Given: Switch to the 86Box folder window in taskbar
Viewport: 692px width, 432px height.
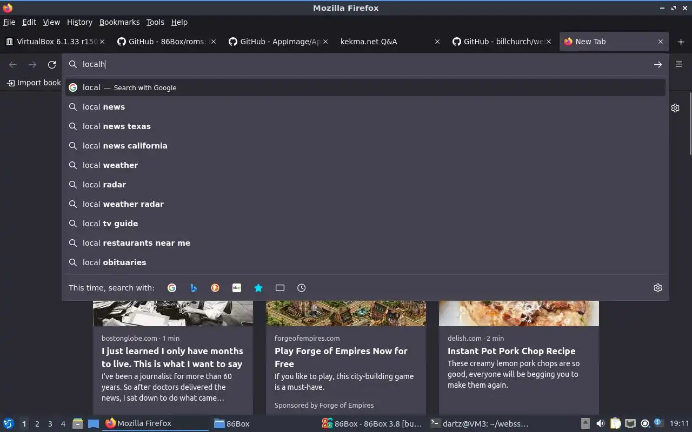Looking at the screenshot, I should tap(264, 423).
